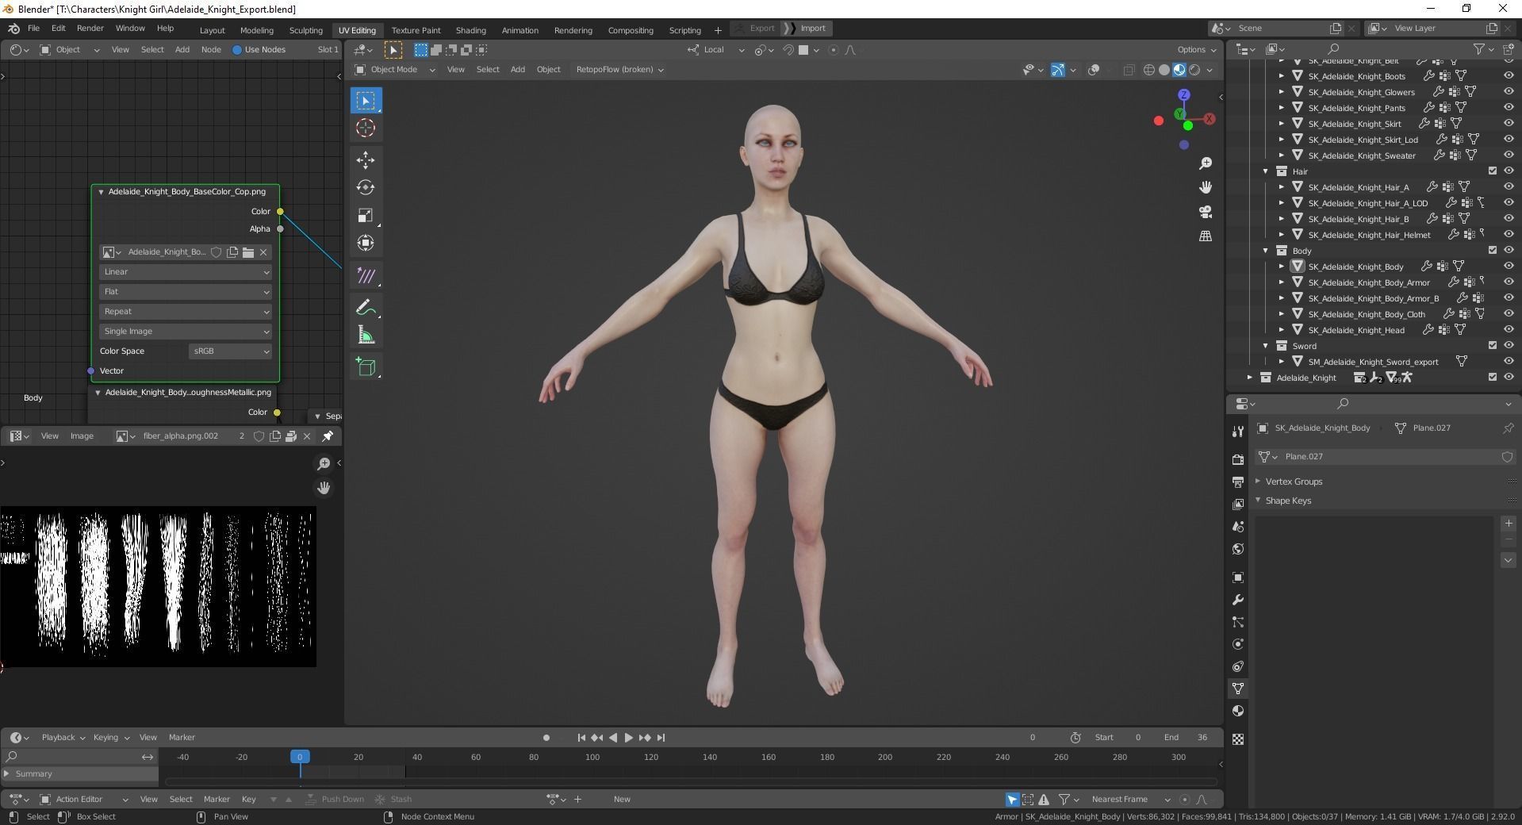Collapse the Hair collection in outliner
The width and height of the screenshot is (1522, 825).
coord(1266,171)
